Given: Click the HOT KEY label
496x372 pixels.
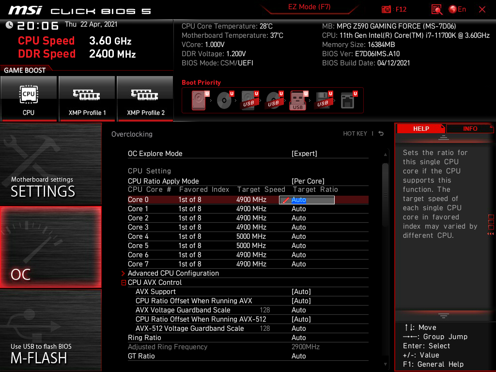Looking at the screenshot, I should pyautogui.click(x=355, y=134).
